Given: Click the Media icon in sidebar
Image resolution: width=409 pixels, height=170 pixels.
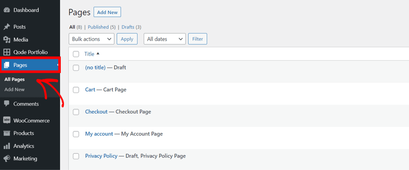Looking at the screenshot, I should point(7,40).
